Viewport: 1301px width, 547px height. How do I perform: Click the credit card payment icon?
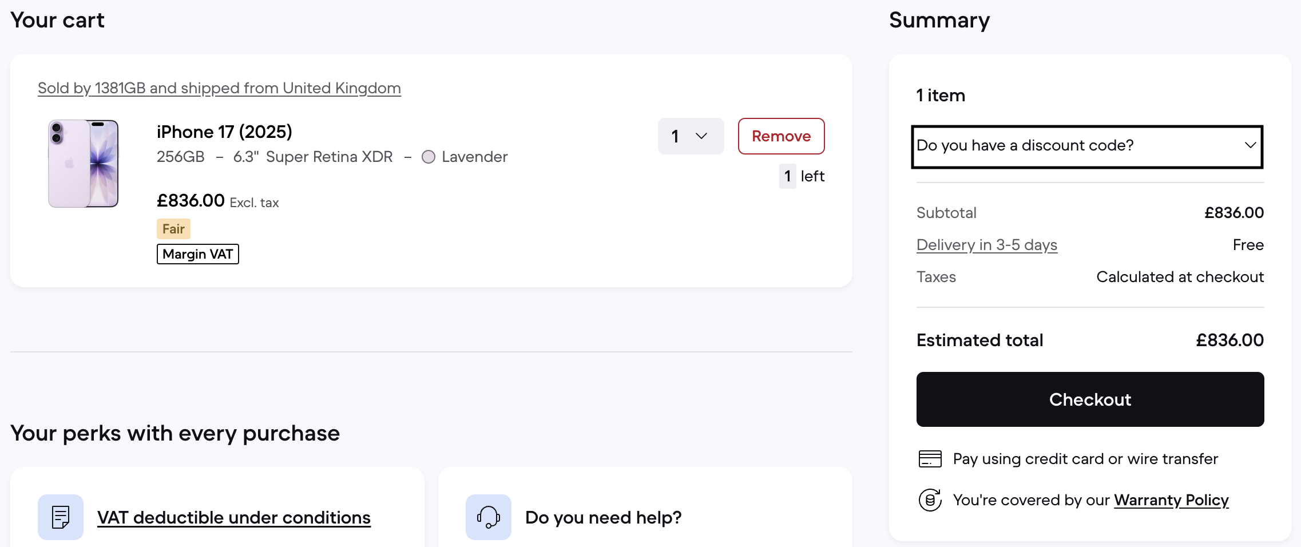(x=930, y=459)
